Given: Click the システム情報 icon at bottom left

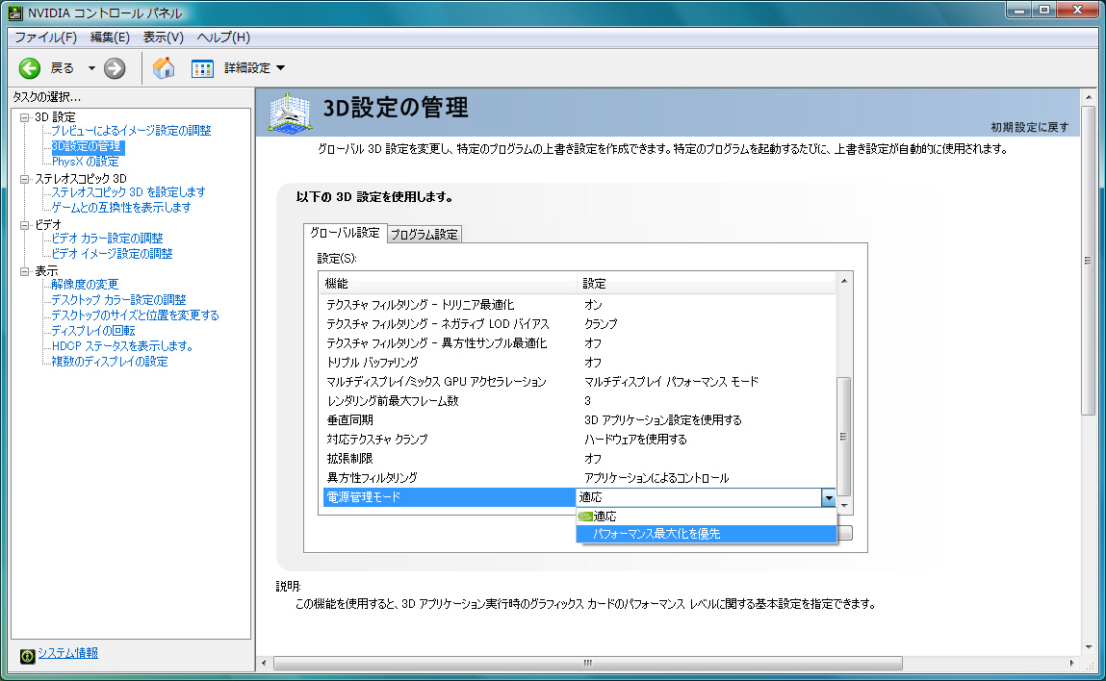Looking at the screenshot, I should click(28, 656).
